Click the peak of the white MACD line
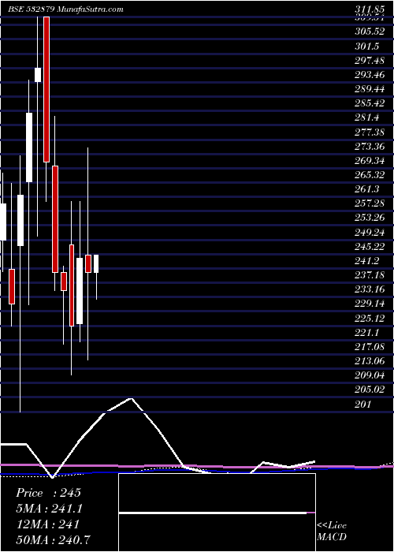 (132, 399)
